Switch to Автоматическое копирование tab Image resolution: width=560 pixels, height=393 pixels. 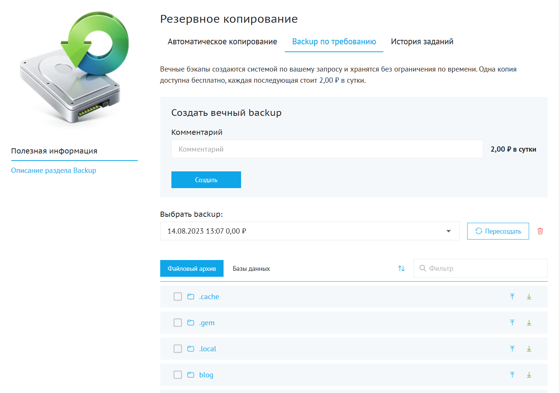[x=222, y=42]
